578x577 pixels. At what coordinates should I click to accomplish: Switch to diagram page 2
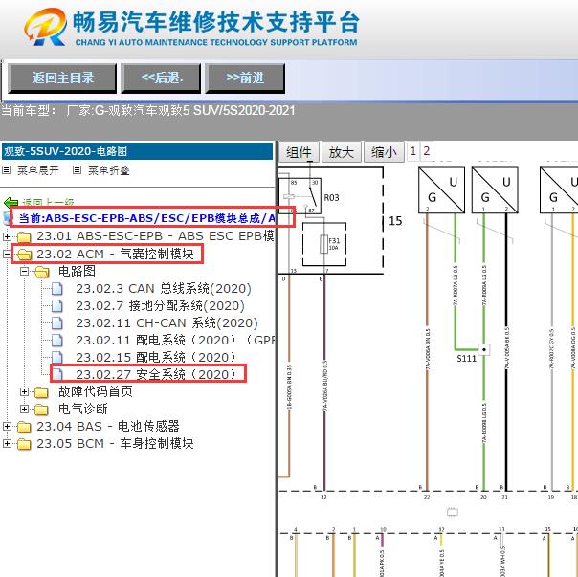click(427, 151)
